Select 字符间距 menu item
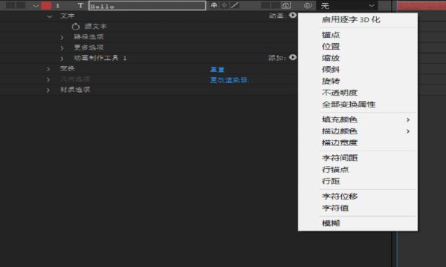Image resolution: width=446 pixels, height=267 pixels. tap(358, 158)
